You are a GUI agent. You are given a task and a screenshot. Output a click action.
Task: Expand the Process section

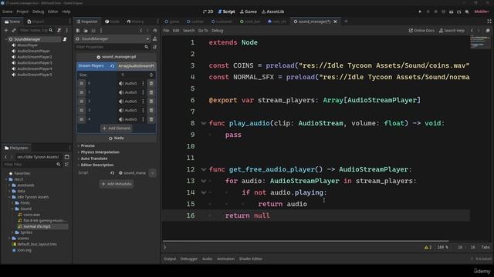pyautogui.click(x=87, y=145)
